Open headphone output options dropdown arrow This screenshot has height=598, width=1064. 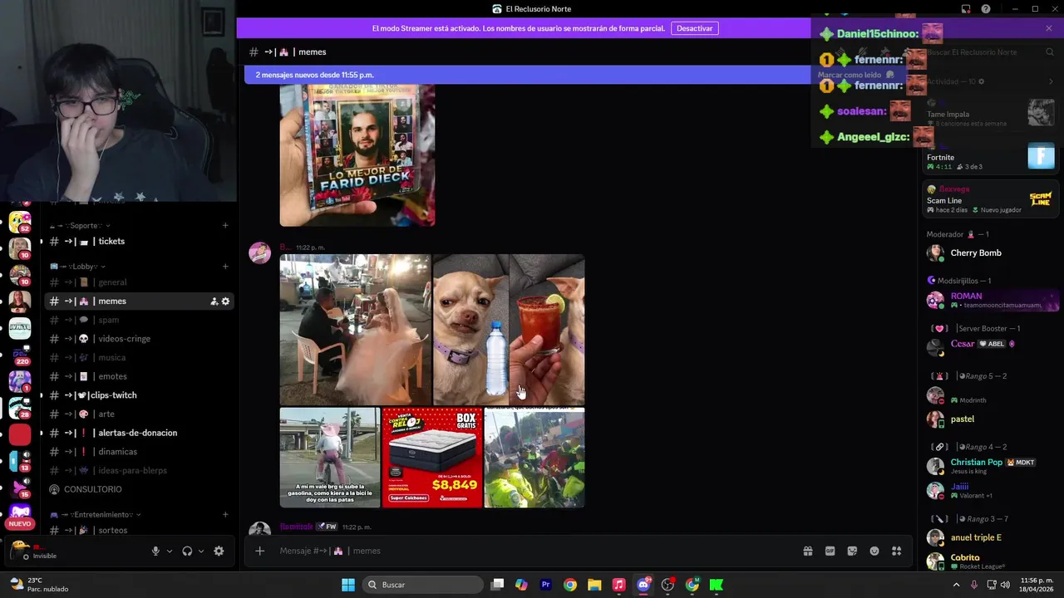(201, 551)
